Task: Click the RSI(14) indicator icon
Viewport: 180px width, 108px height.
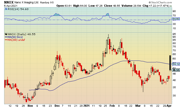Action: coord(6,9)
